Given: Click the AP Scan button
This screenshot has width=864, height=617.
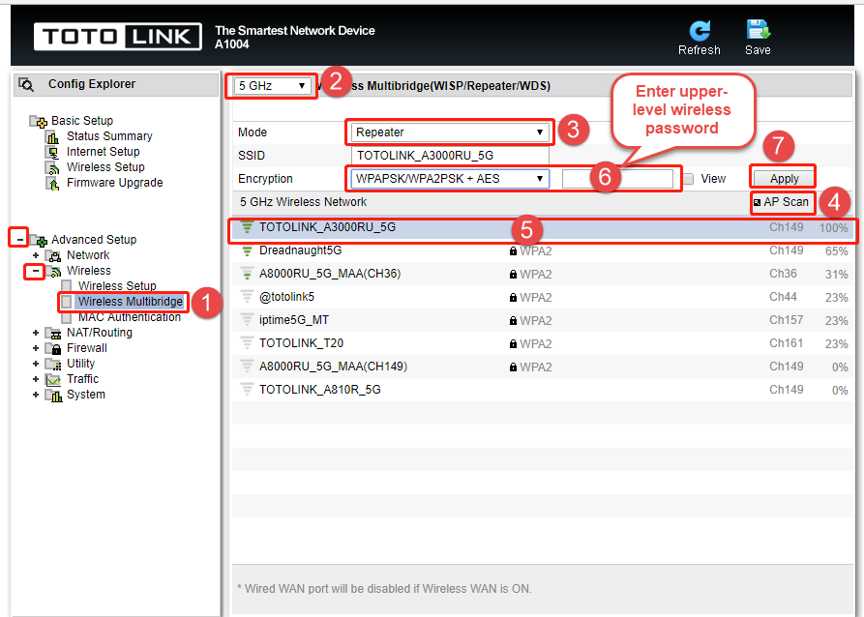Looking at the screenshot, I should coord(782,202).
